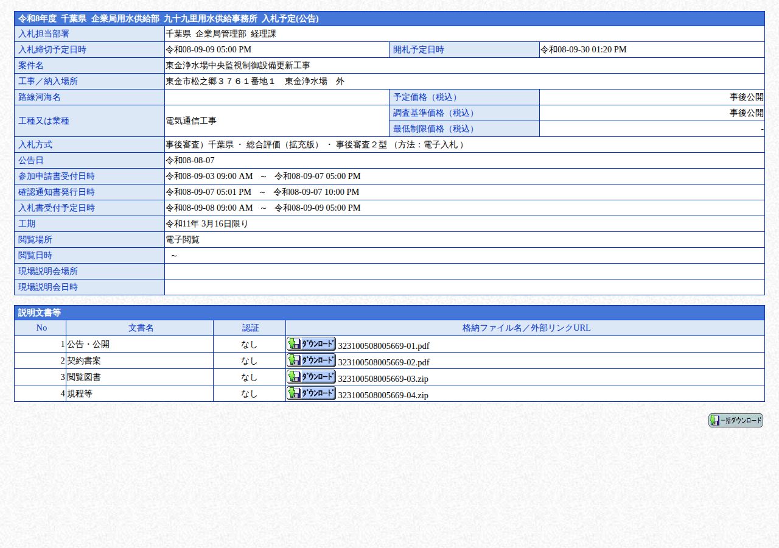Click value 電子閲覧
Screen dimensions: 779x548
183,240
